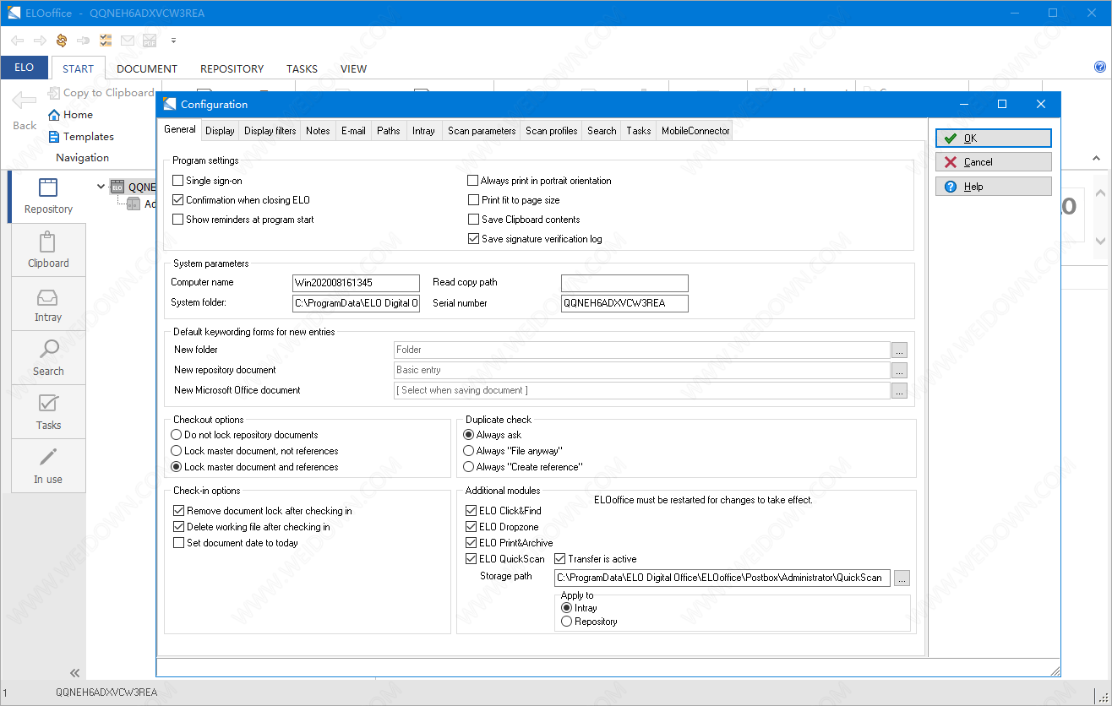
Task: Collapse the sidebar with double chevron
Action: click(75, 673)
